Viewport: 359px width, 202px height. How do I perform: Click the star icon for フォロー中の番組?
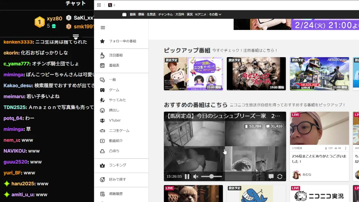(102, 41)
